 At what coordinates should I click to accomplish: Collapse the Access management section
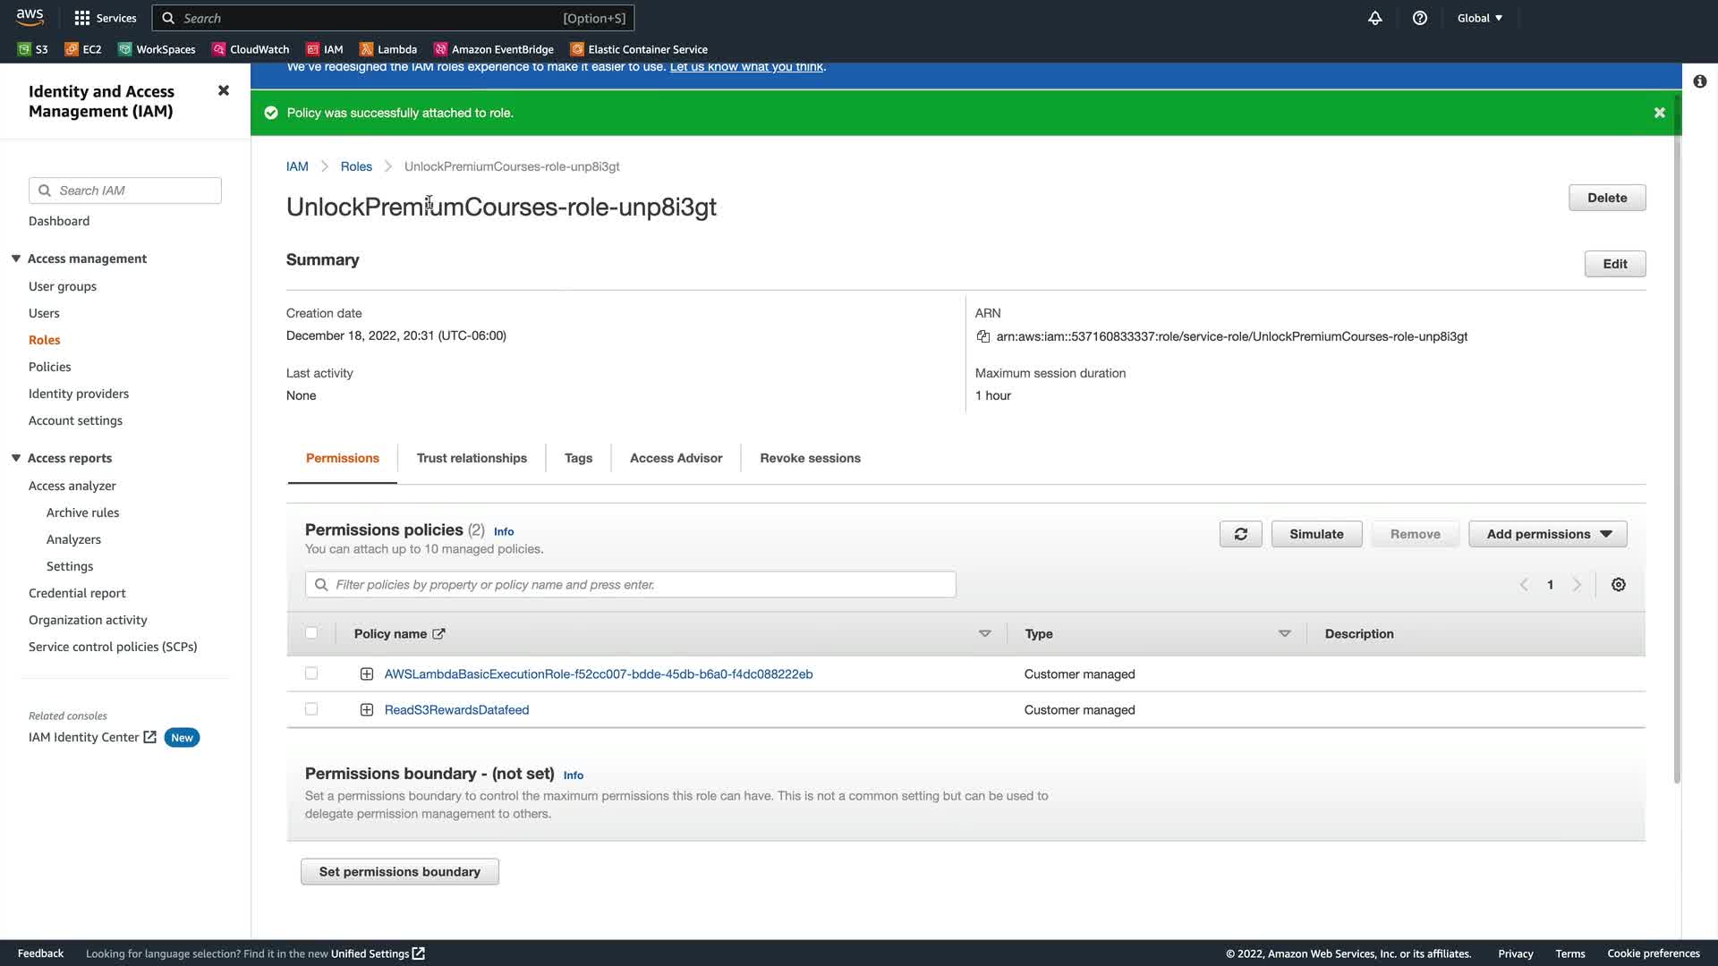click(16, 258)
